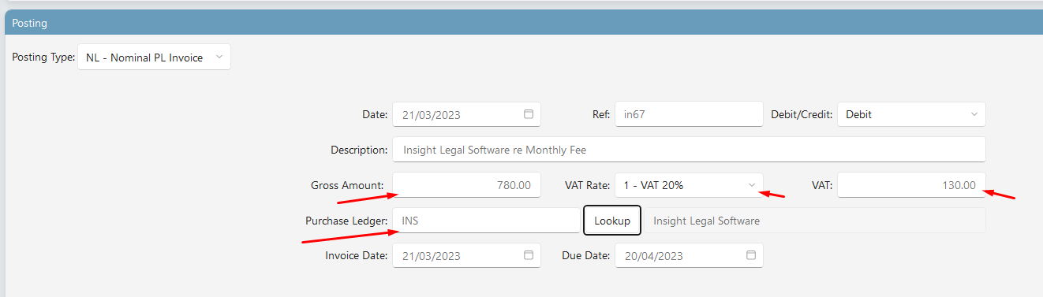
Task: Click the Description text field
Action: (689, 150)
